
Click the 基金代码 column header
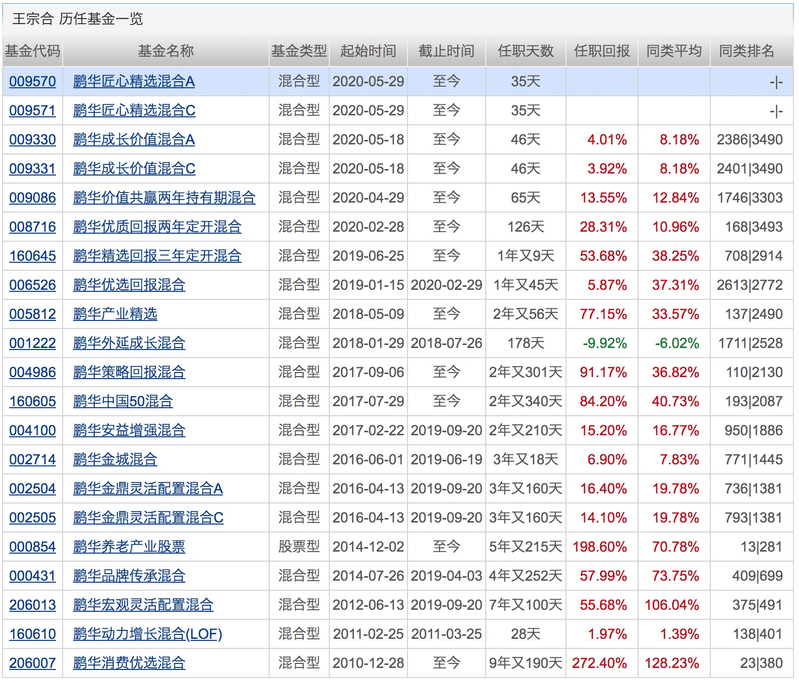pyautogui.click(x=33, y=51)
